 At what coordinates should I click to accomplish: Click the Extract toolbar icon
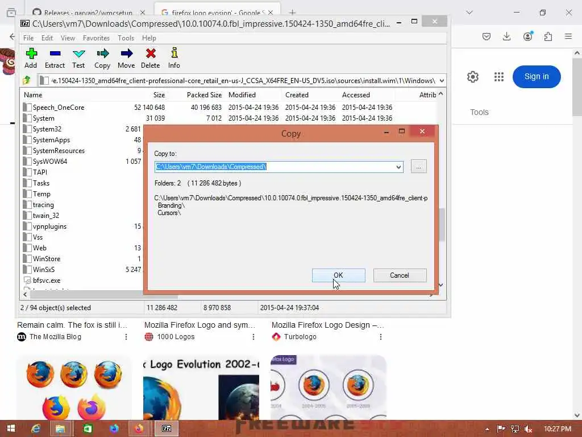(55, 58)
